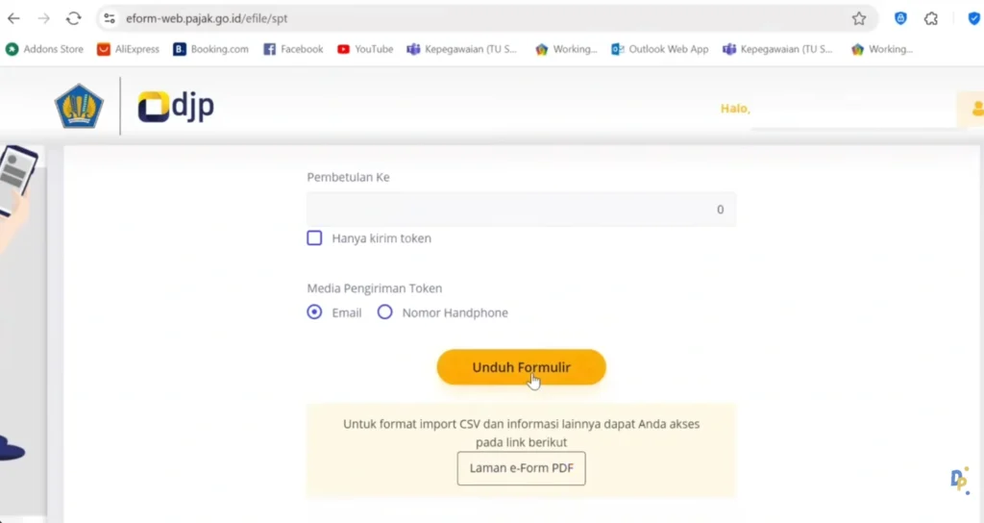Open the last Working... bookmark
This screenshot has width=984, height=523.
click(882, 49)
